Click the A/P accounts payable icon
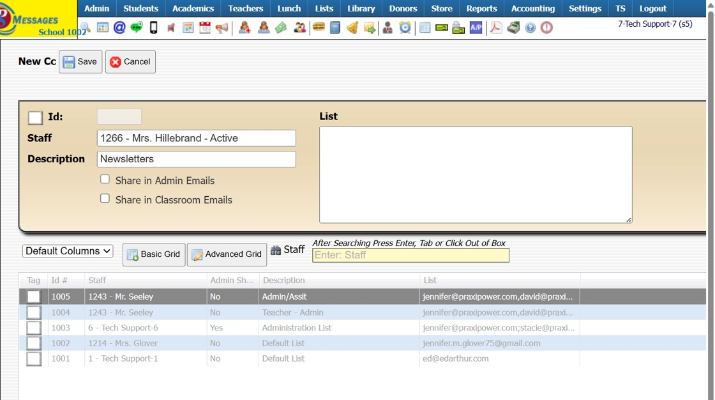This screenshot has height=400, width=715. pos(476,27)
